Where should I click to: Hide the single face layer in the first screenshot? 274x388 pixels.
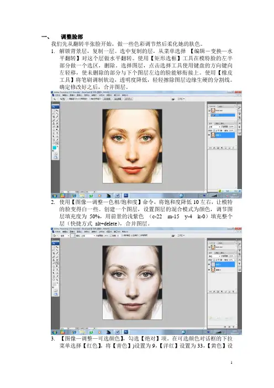209,135
